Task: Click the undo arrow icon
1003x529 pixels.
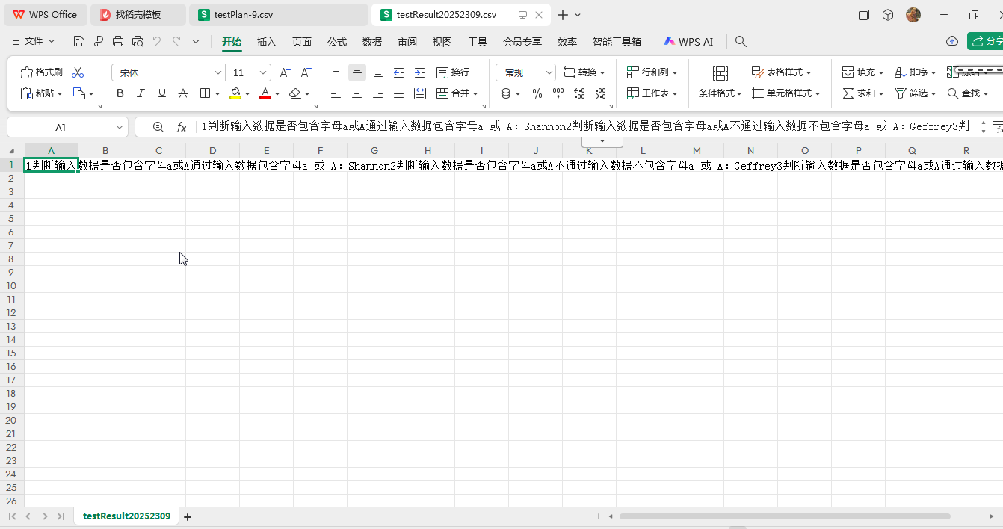Action: (157, 42)
